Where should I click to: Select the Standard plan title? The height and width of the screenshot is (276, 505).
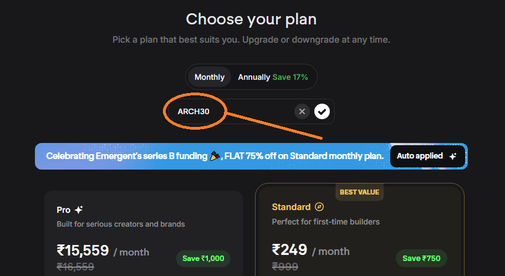click(x=291, y=207)
